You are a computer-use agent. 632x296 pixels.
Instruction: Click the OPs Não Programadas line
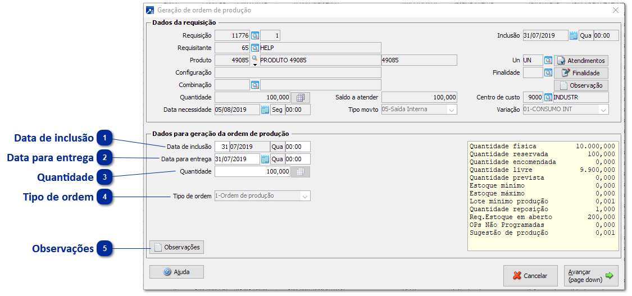tap(543, 225)
